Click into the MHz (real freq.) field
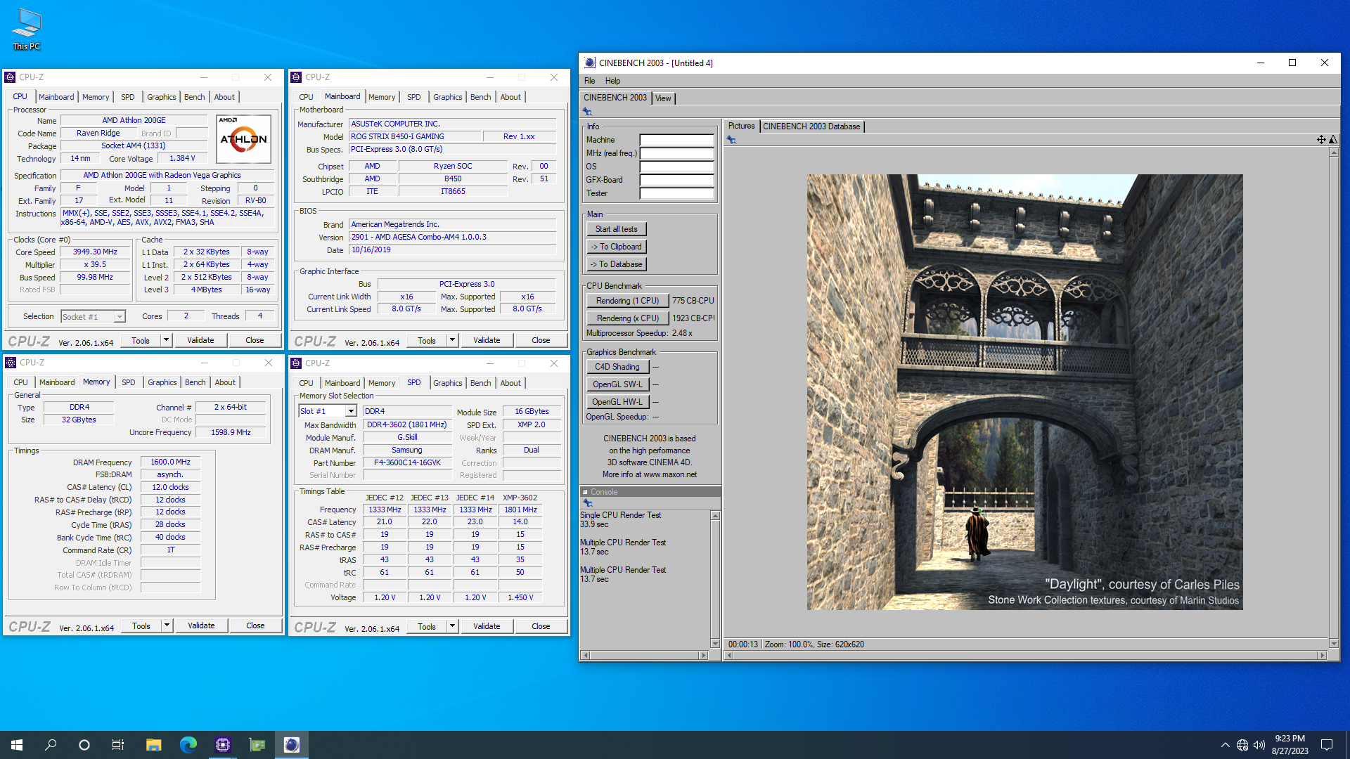The image size is (1350, 759). (676, 153)
